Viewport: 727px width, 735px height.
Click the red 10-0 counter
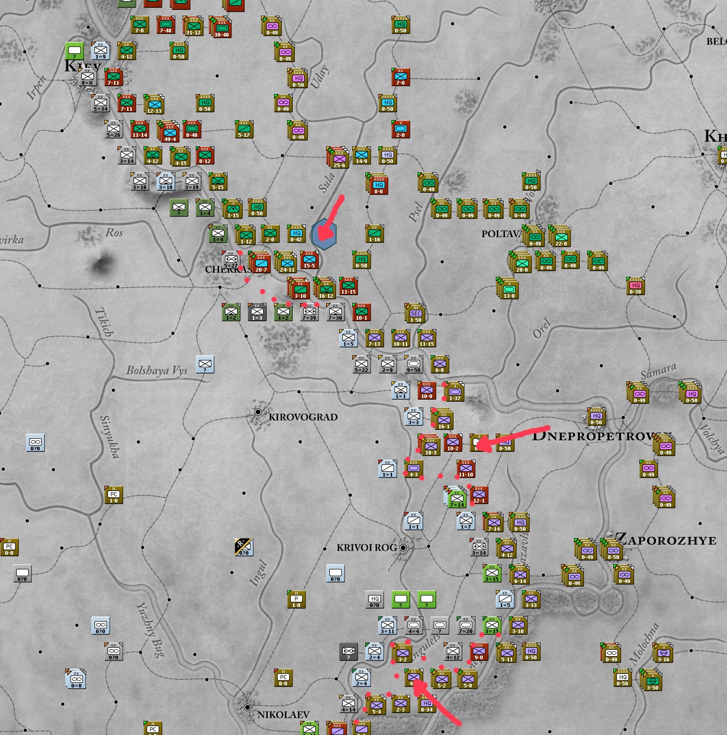click(x=427, y=391)
